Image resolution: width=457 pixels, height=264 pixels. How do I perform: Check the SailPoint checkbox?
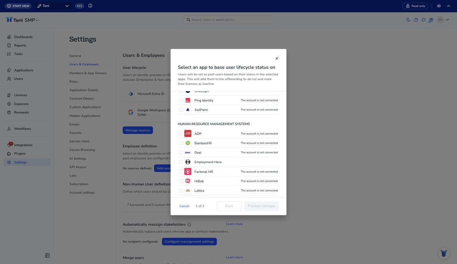point(181,110)
